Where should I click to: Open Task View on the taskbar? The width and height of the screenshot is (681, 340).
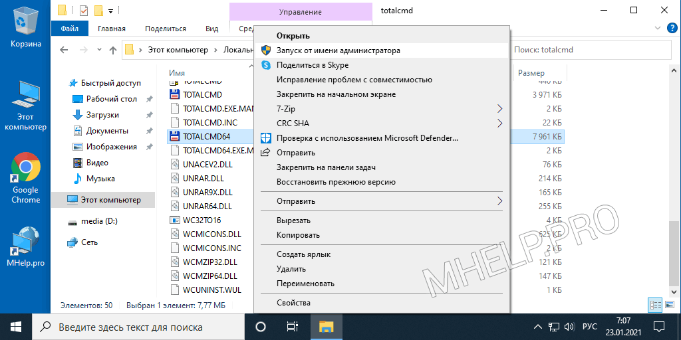[293, 327]
